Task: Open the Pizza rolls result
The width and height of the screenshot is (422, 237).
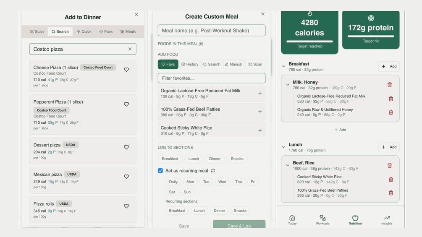Action: 83,210
